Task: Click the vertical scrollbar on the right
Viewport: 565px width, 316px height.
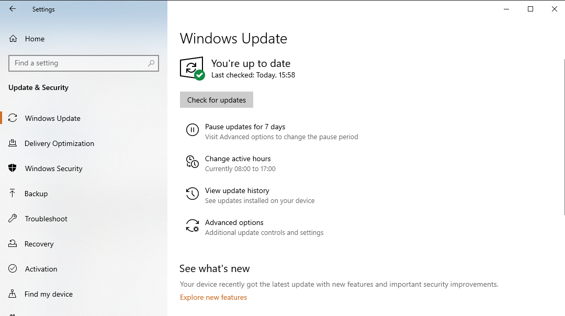Action: pyautogui.click(x=563, y=137)
